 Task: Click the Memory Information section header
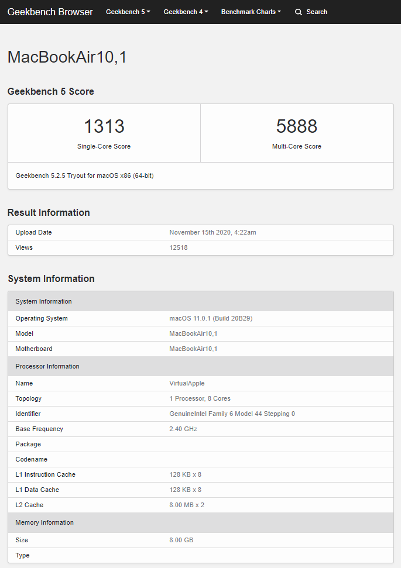[201, 522]
